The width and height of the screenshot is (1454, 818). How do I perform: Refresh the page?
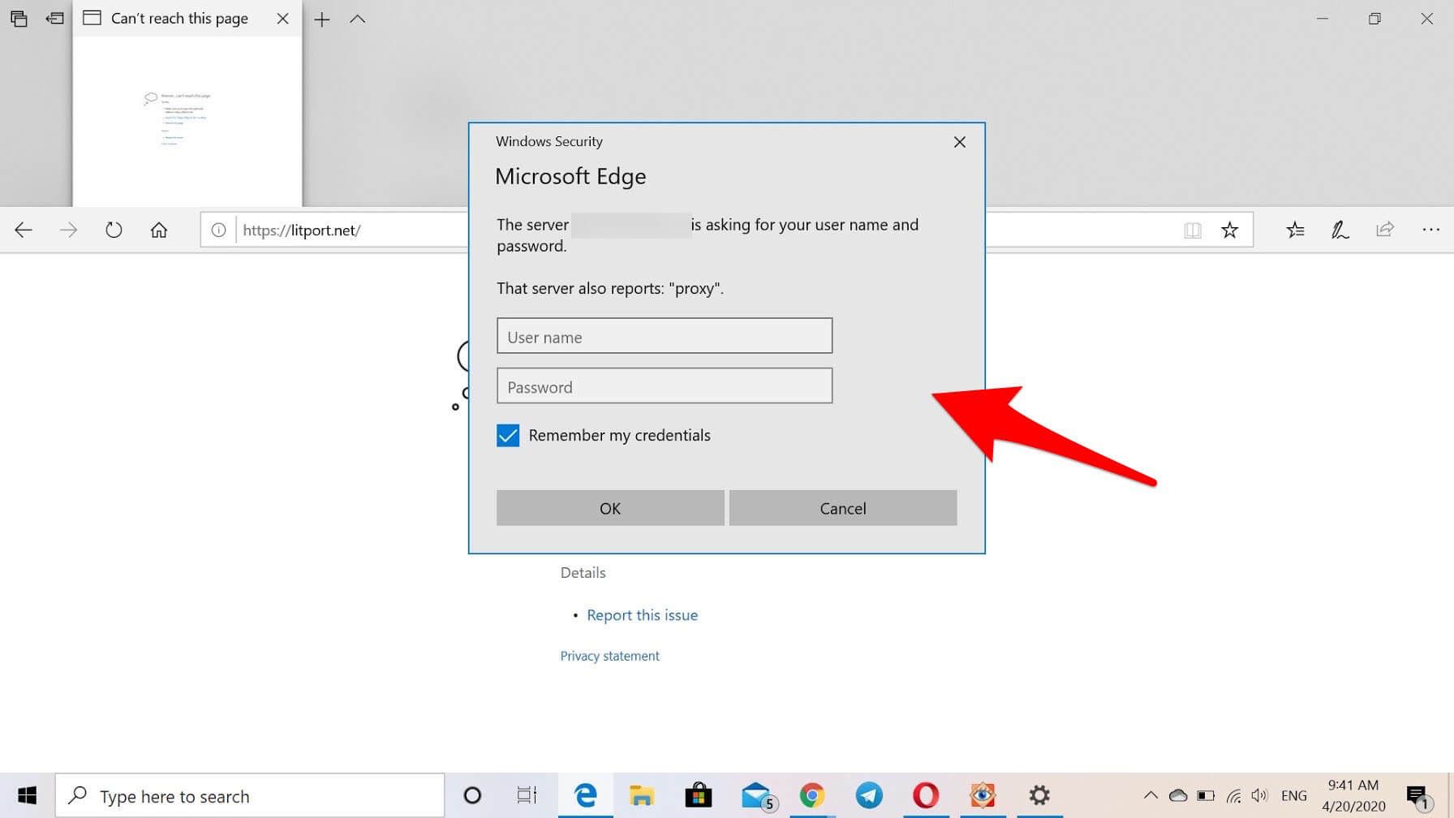(x=114, y=230)
